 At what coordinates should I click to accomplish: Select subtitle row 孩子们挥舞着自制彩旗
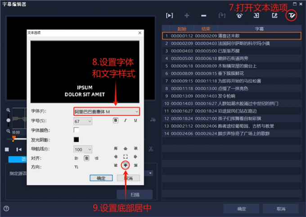tap(231, 119)
